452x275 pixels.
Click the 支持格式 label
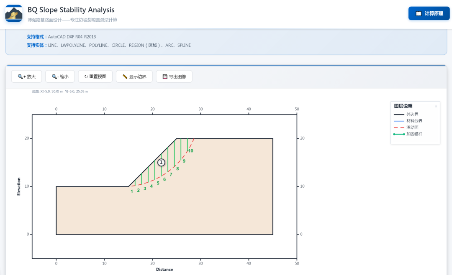coord(36,37)
